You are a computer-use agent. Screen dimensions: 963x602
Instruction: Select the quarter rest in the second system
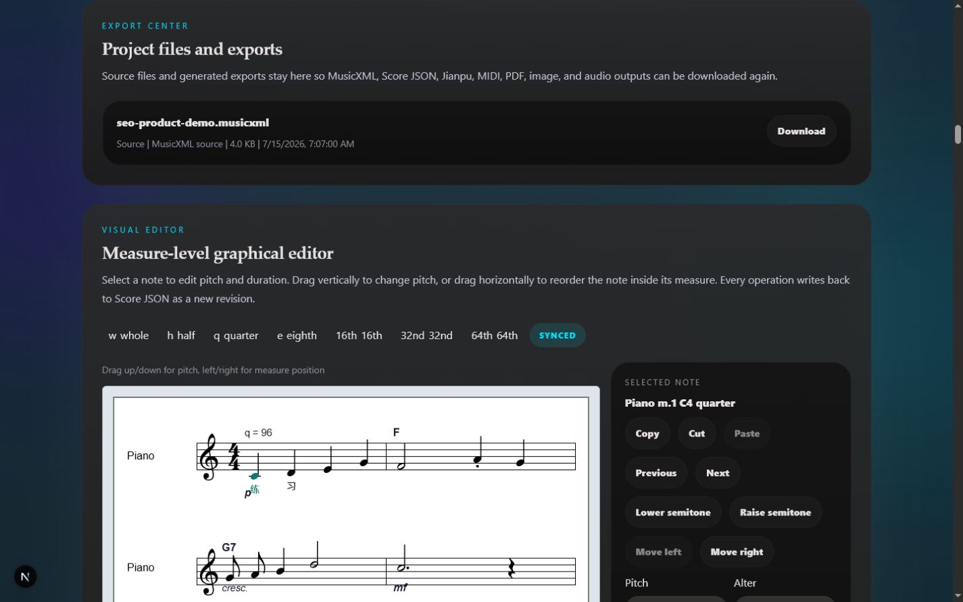click(512, 569)
